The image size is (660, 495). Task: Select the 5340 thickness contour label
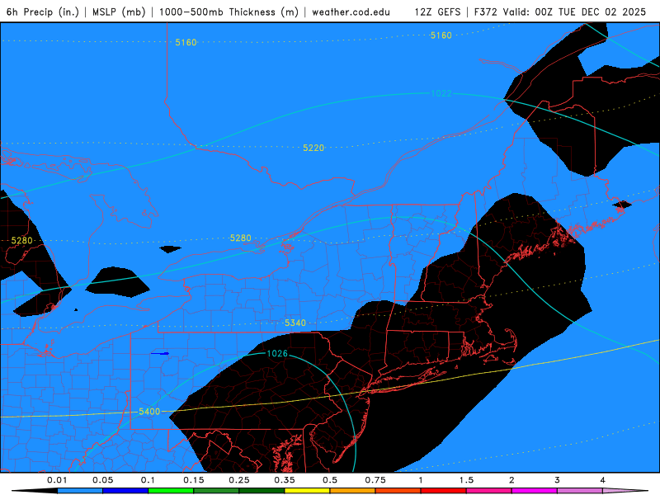coord(295,323)
